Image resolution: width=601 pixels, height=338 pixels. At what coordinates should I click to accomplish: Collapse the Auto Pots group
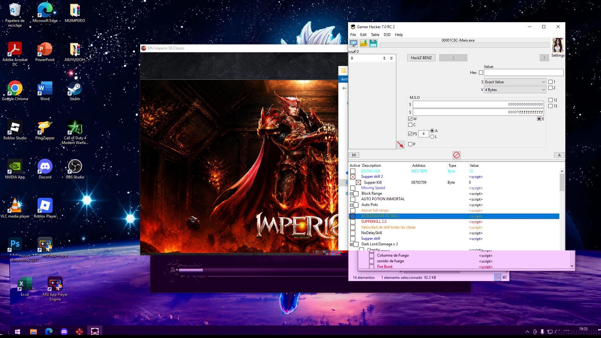[351, 205]
